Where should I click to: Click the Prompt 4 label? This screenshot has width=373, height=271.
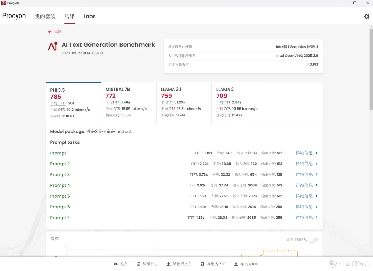[x=60, y=185]
